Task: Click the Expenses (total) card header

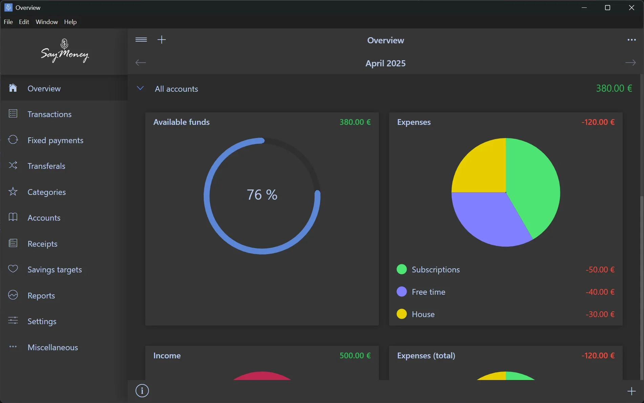Action: (x=426, y=356)
